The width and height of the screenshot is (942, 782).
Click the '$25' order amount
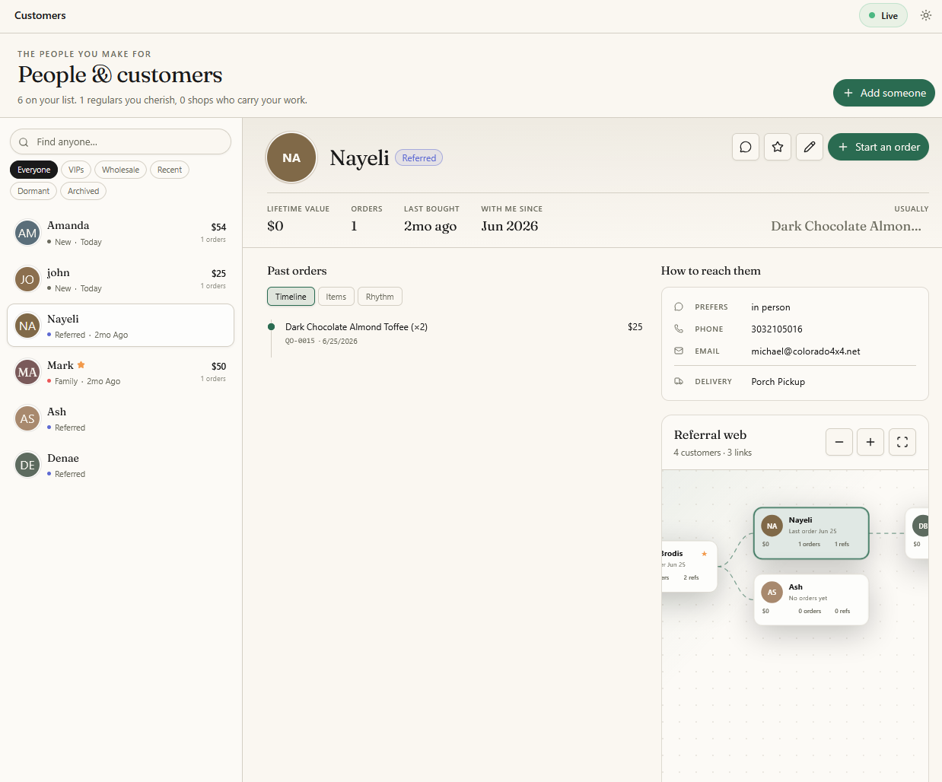(x=635, y=327)
